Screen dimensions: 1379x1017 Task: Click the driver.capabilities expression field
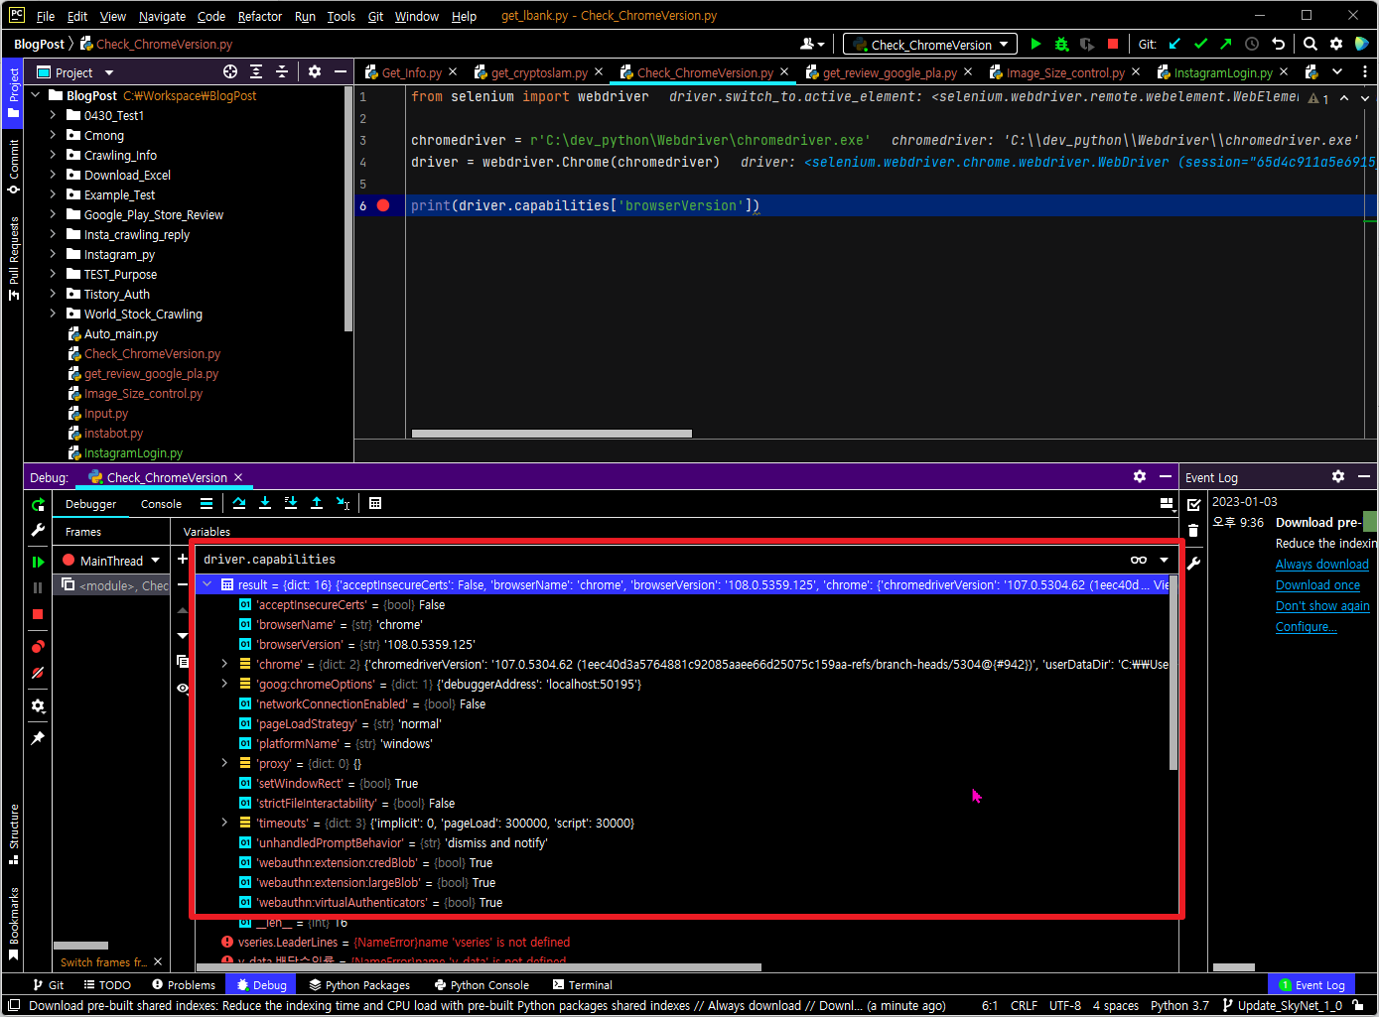pos(660,560)
